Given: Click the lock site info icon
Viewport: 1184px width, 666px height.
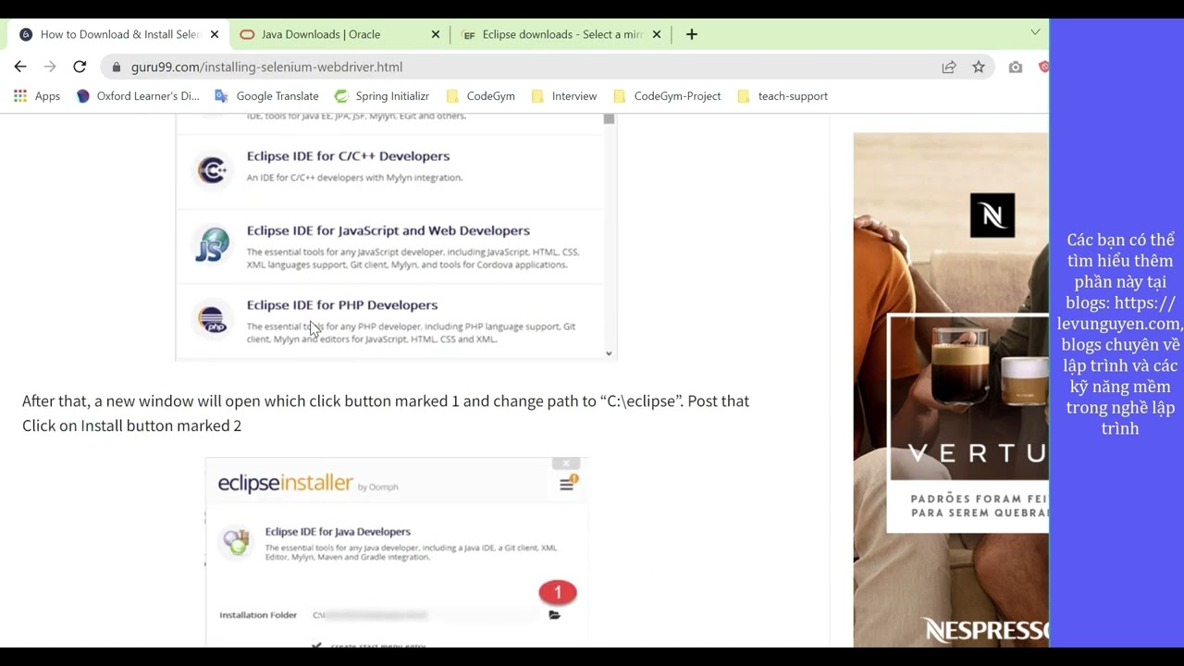Looking at the screenshot, I should click(x=116, y=67).
